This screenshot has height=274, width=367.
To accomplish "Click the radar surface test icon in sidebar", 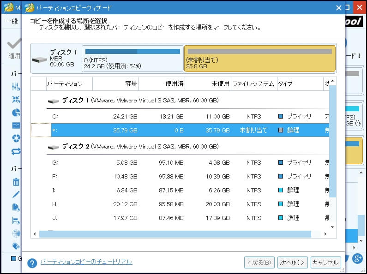I will pyautogui.click(x=16, y=233).
